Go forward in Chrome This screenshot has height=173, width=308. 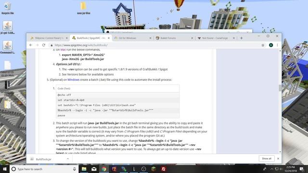coord(37,45)
